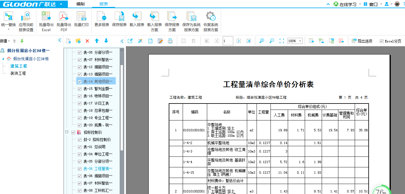Toggle the Excel分页 checkbox
Viewport: 405px width, 194px height.
(x=381, y=41)
